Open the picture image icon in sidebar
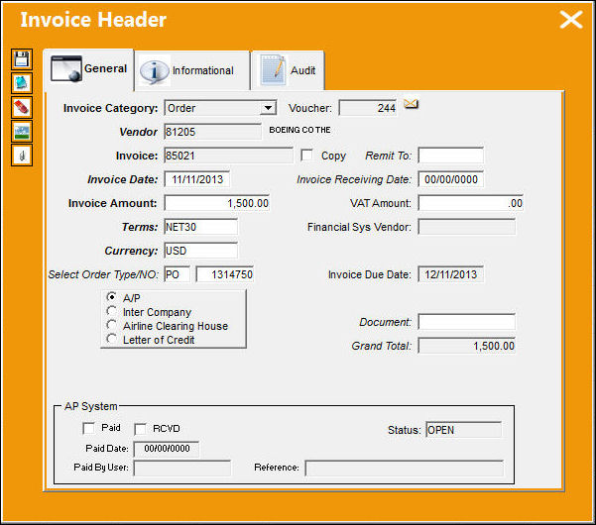This screenshot has height=525, width=596. pos(22,132)
